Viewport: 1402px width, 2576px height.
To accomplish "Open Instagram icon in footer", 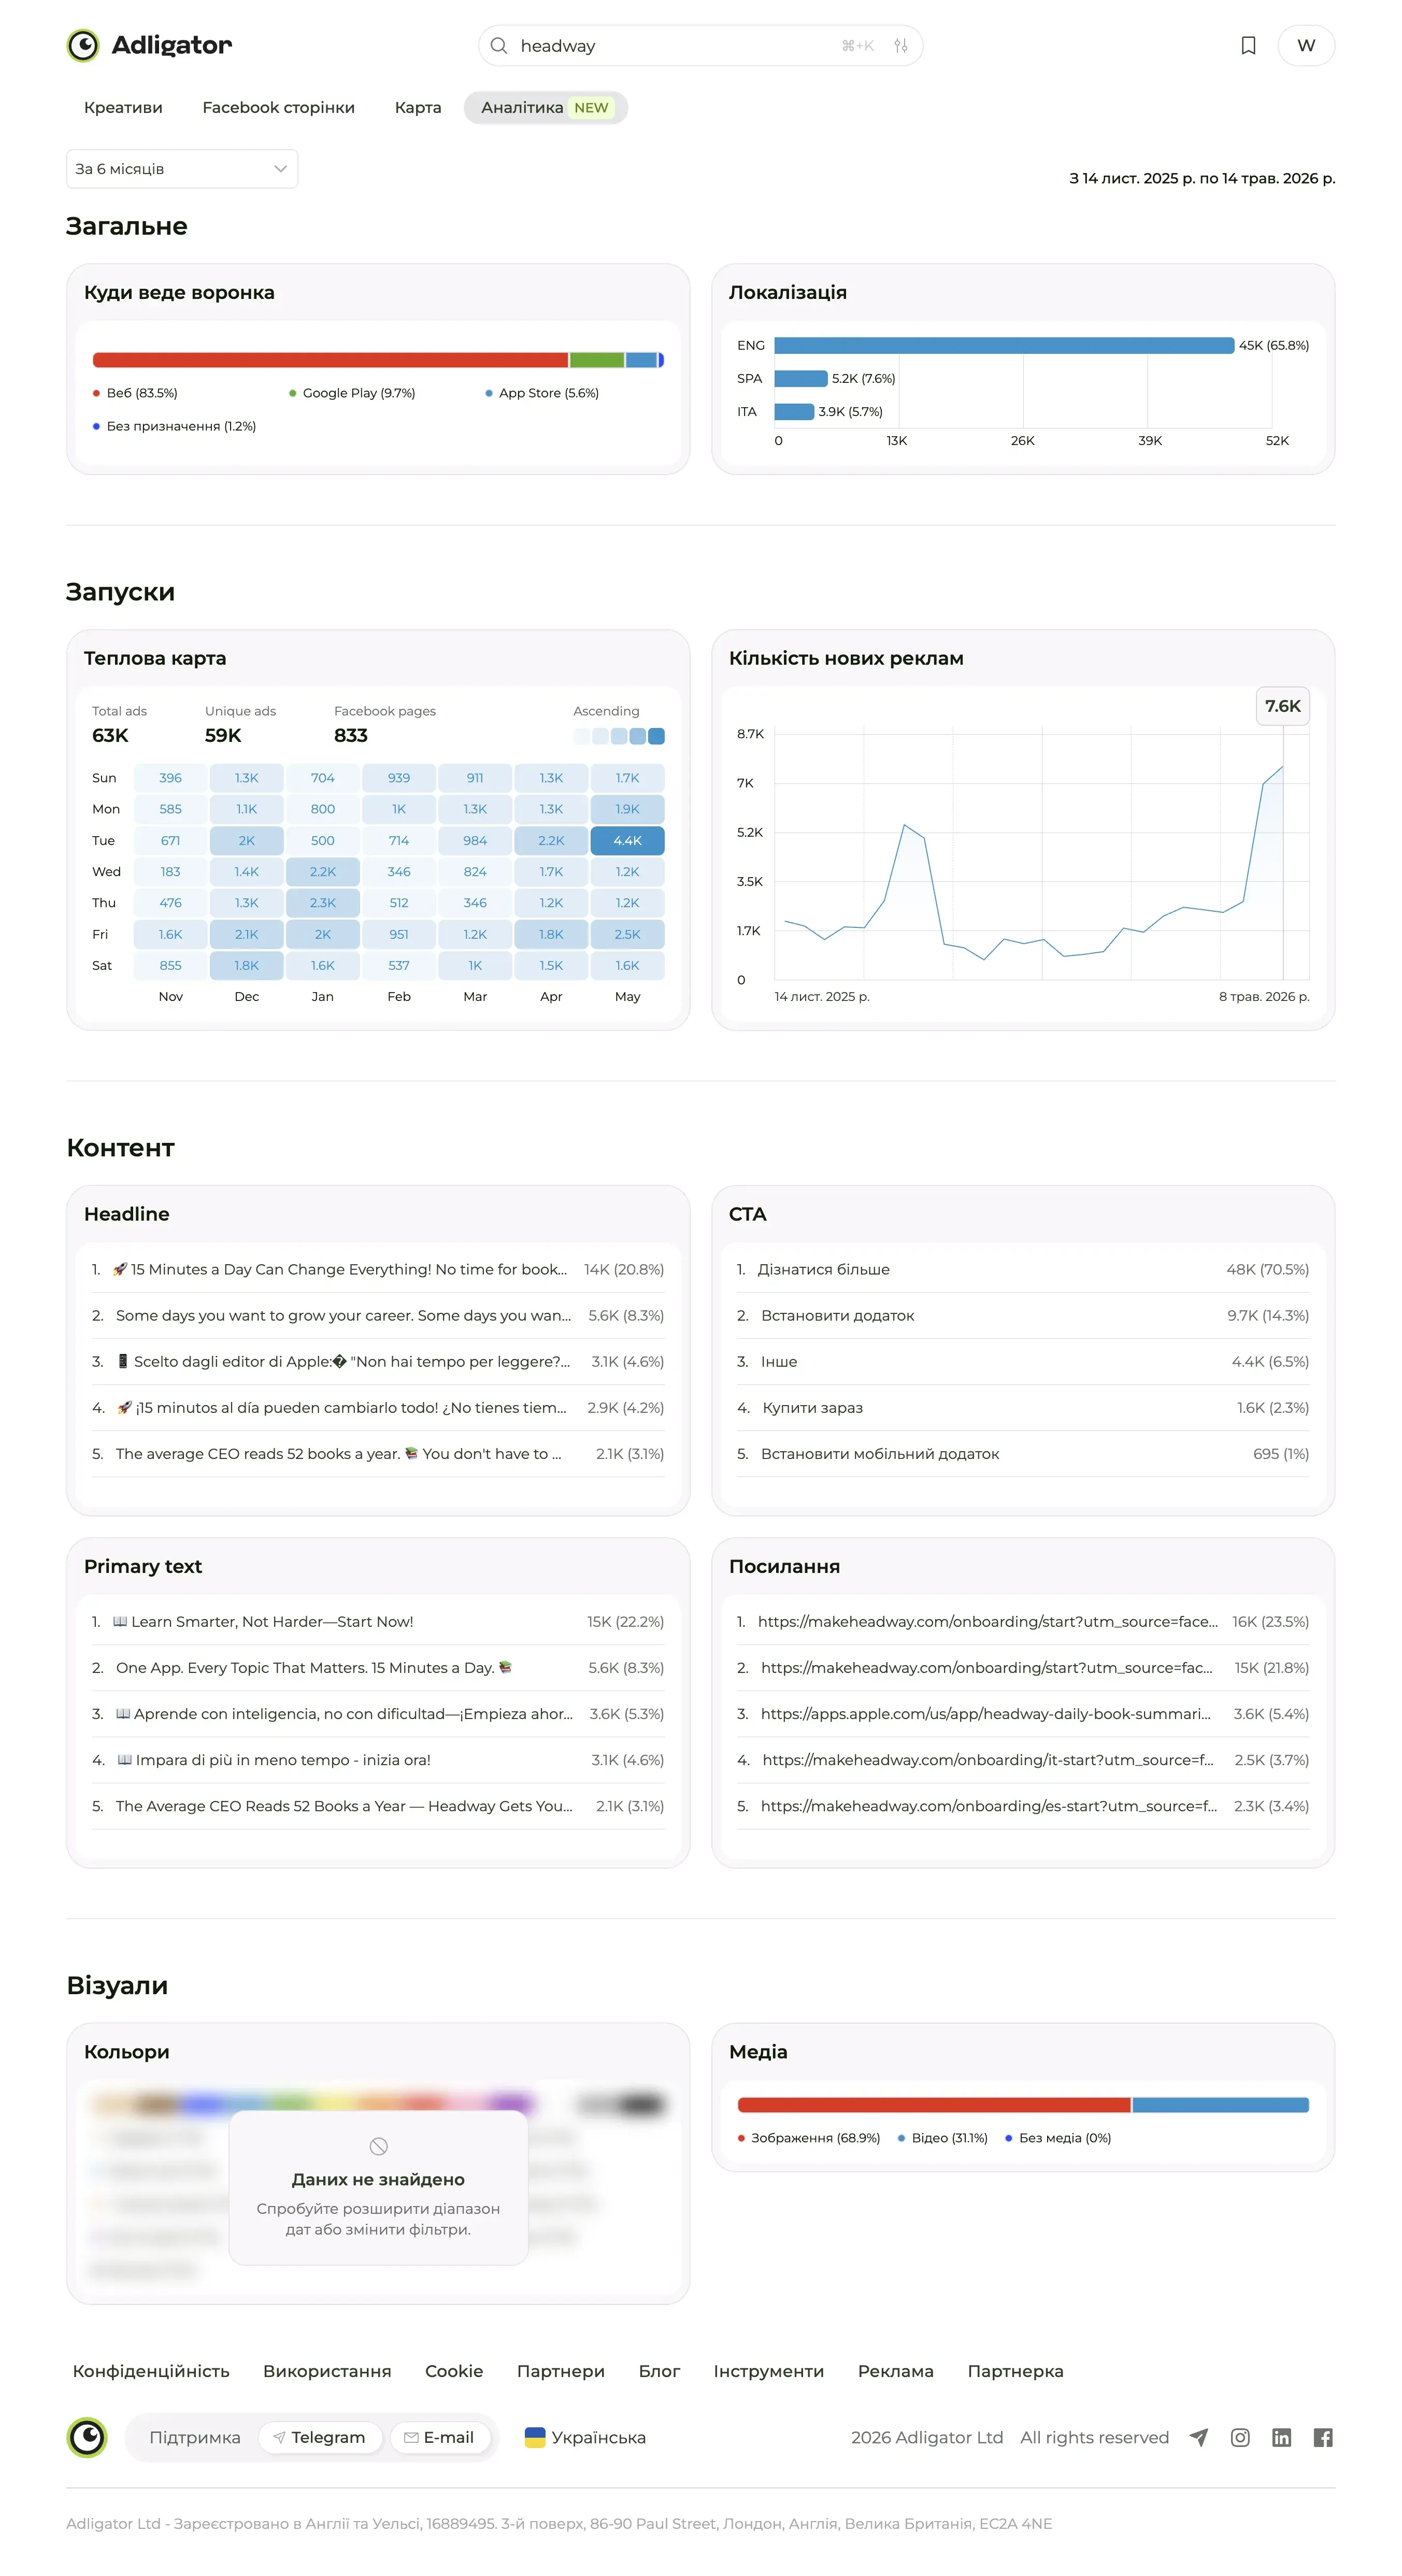I will pyautogui.click(x=1240, y=2437).
